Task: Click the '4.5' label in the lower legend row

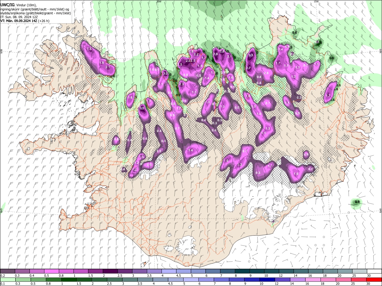Action: point(171,284)
